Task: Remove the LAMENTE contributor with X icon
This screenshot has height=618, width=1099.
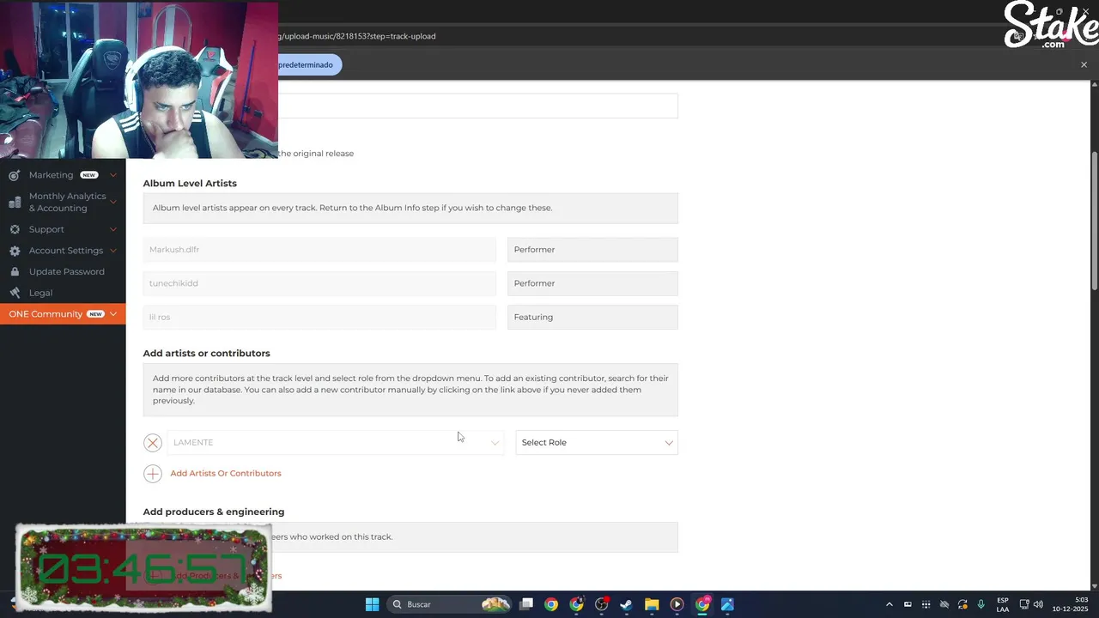Action: 153,443
